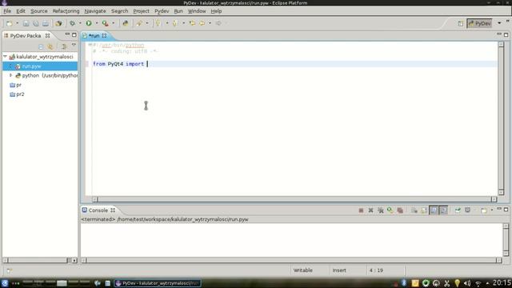The height and width of the screenshot is (288, 512).
Task: Open the Run button dropdown arrow
Action: click(97, 23)
